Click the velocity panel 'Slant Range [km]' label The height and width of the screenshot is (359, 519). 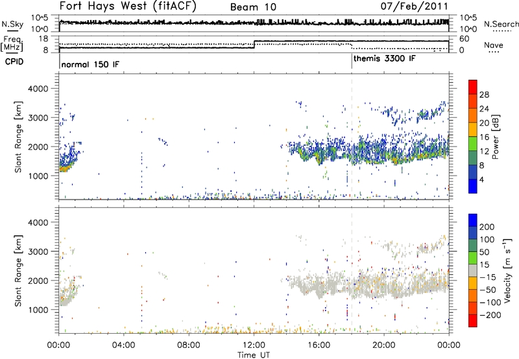tap(18, 270)
